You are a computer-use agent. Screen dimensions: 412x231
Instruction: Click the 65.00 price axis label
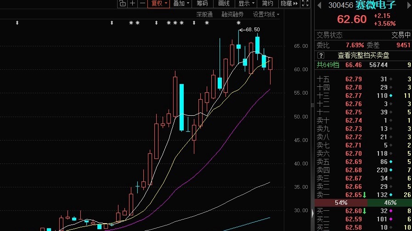point(301,46)
